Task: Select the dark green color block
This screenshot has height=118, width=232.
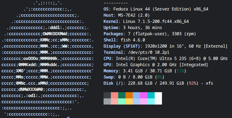Action: click(122, 95)
